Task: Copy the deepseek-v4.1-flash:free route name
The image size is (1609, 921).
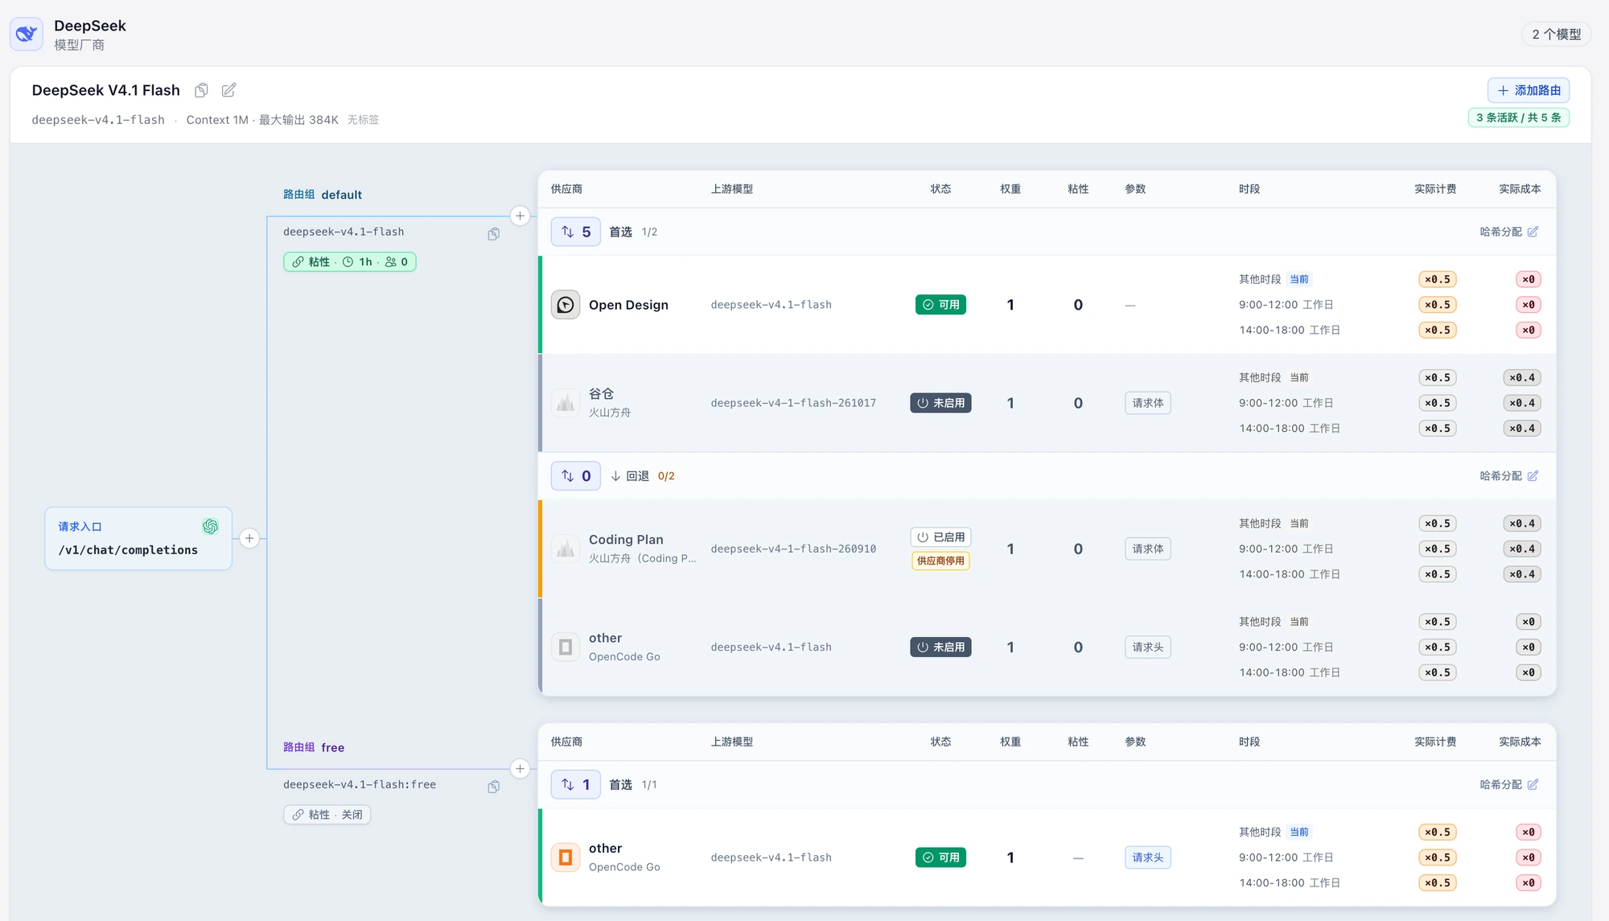Action: (493, 786)
